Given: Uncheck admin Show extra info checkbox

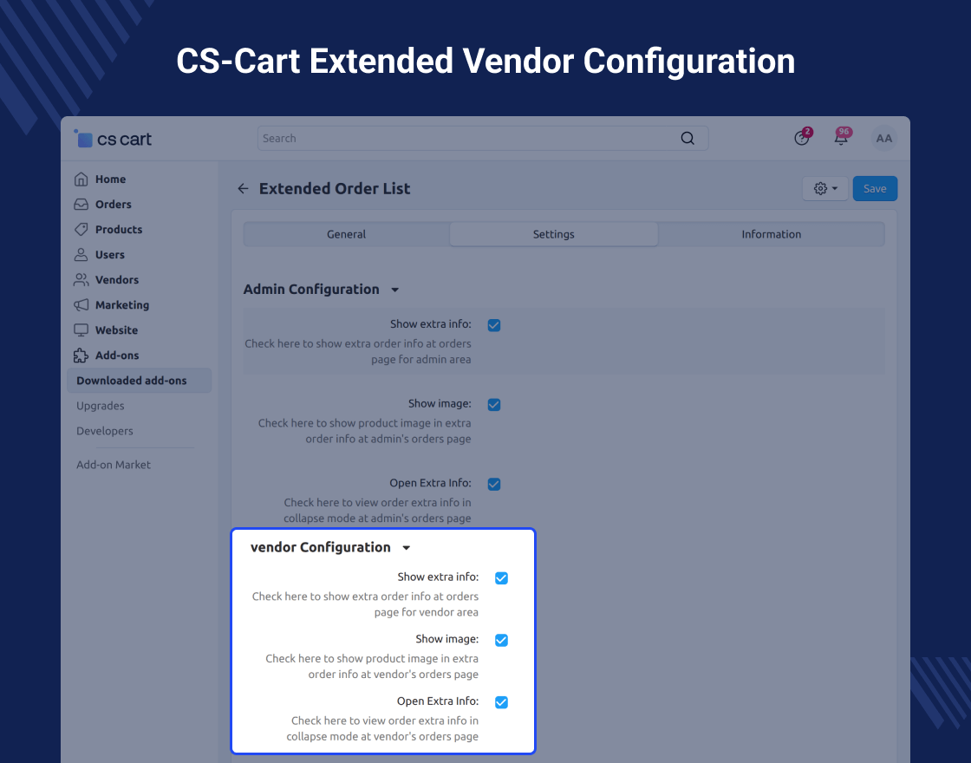Looking at the screenshot, I should 494,325.
